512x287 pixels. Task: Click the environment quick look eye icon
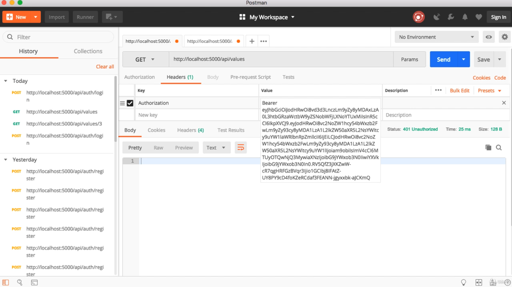(488, 37)
